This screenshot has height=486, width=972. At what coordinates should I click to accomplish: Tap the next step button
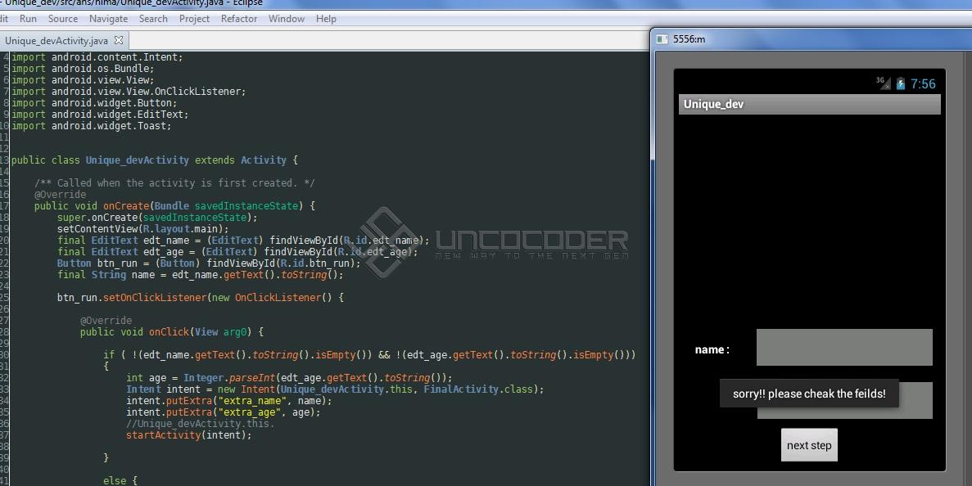[809, 445]
